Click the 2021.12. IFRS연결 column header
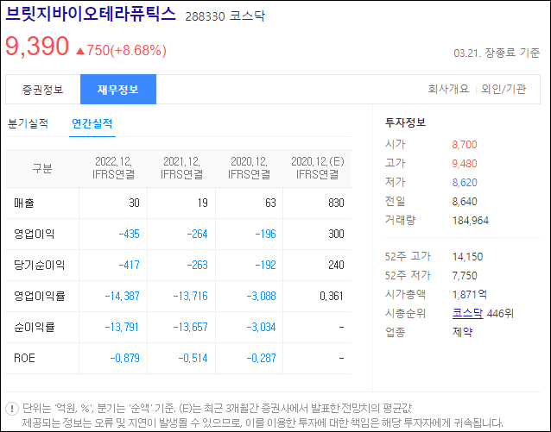The height and width of the screenshot is (432, 551). [x=181, y=168]
